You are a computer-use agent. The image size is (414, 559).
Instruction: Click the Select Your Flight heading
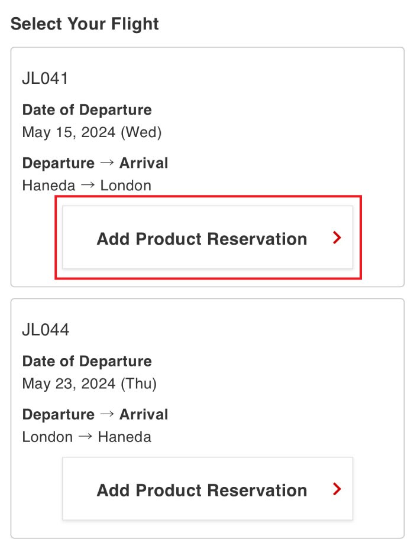85,24
